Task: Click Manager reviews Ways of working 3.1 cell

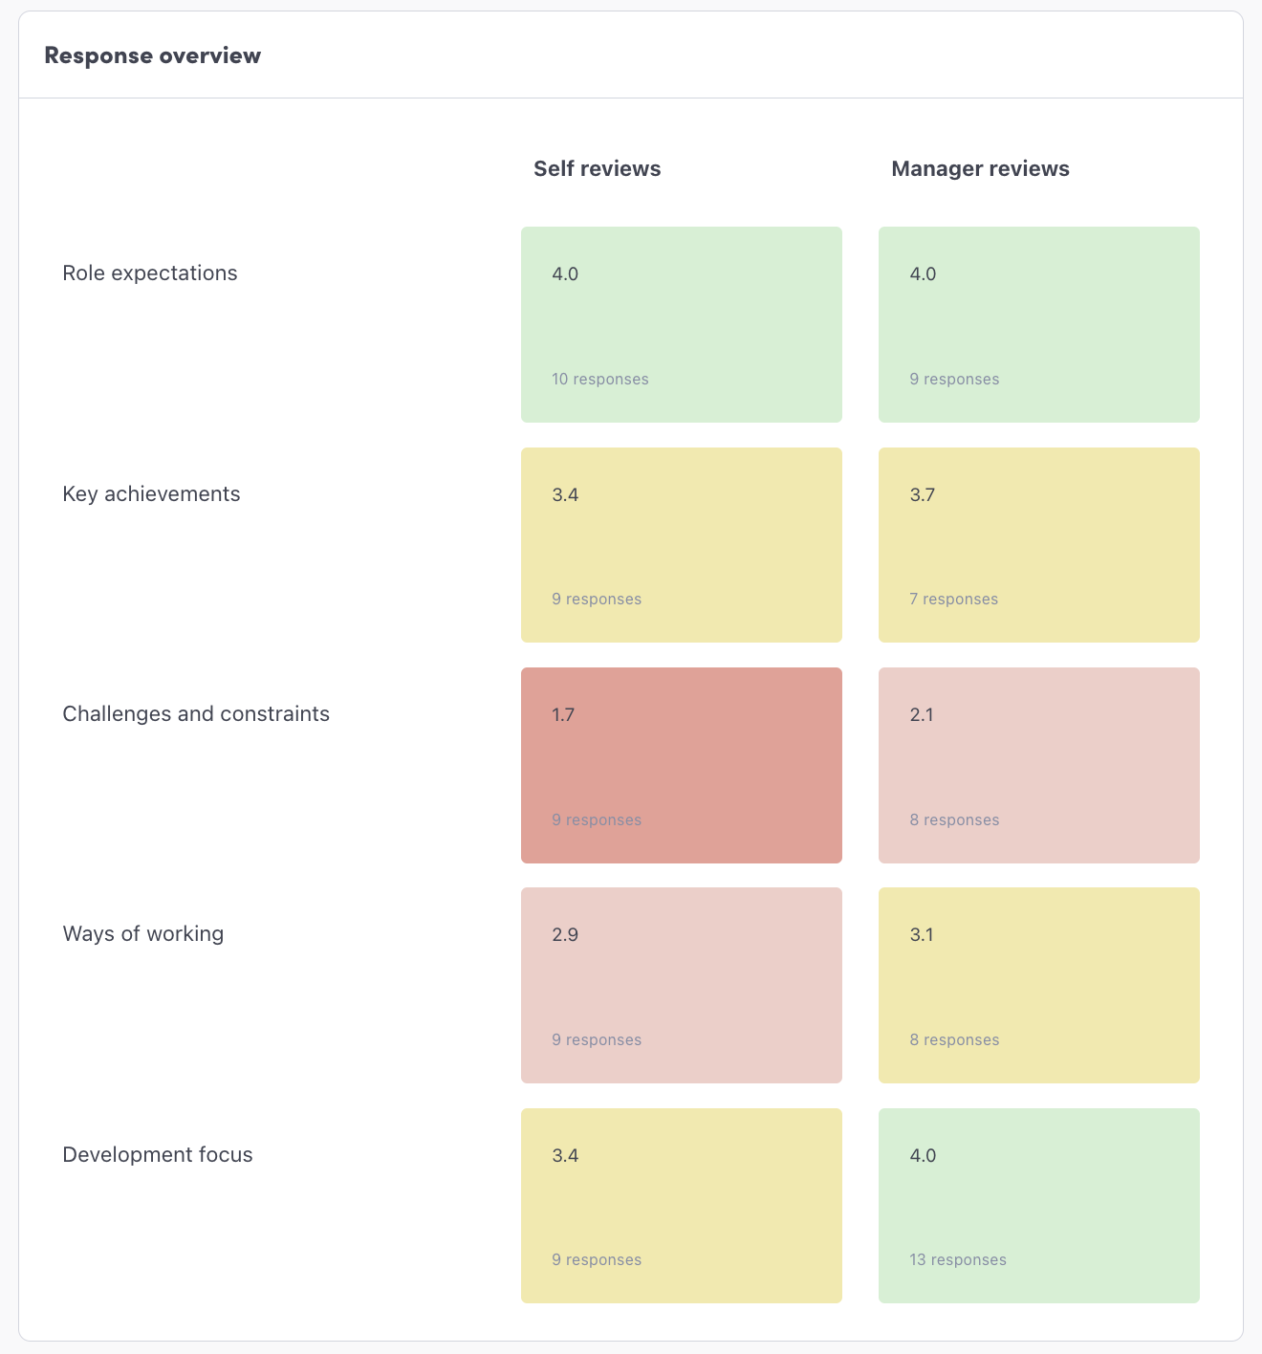Action: pos(1038,985)
